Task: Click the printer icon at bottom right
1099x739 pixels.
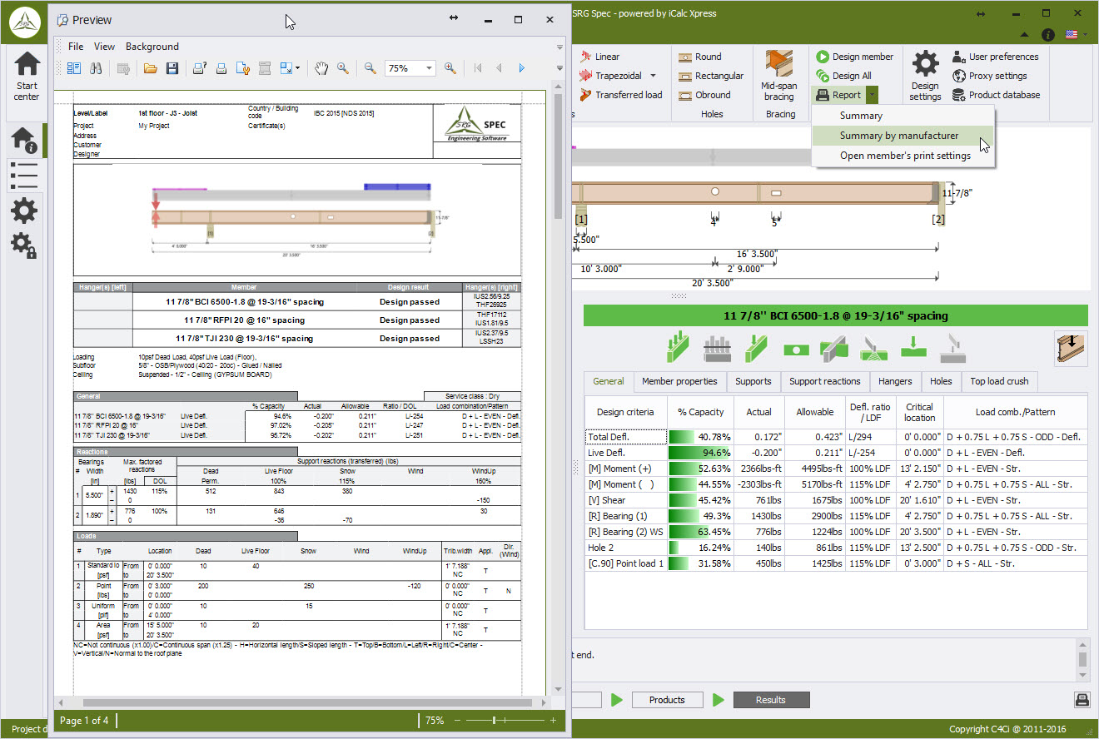Action: (x=1082, y=700)
